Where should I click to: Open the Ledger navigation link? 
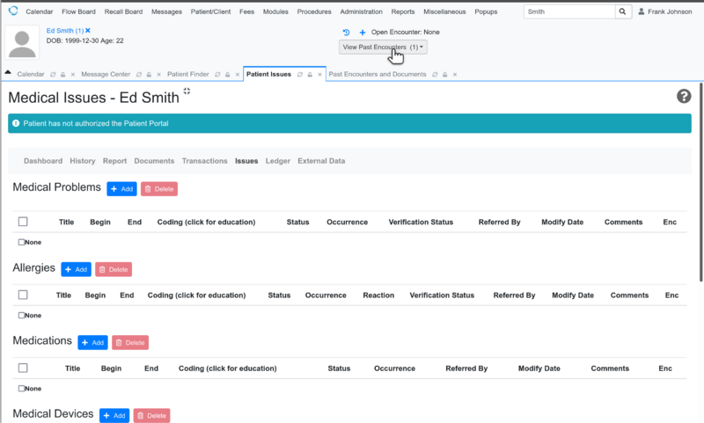click(277, 161)
